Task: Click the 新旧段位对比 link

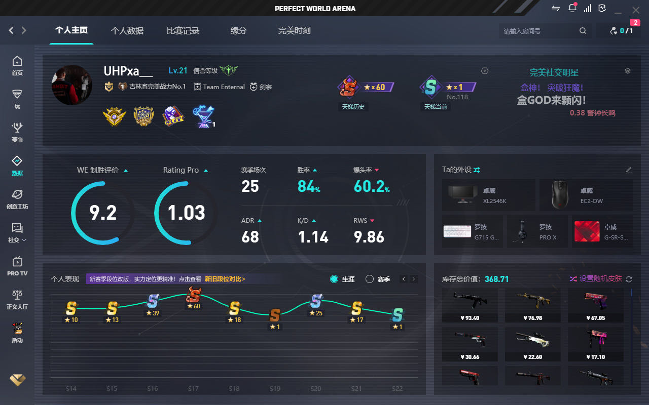Action: (x=225, y=279)
